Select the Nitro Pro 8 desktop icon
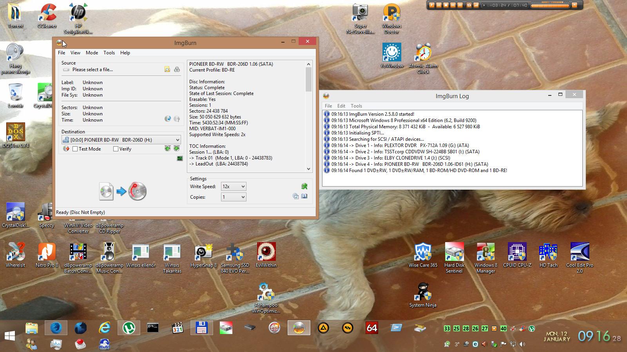Viewport: 627px width, 352px height. (47, 255)
